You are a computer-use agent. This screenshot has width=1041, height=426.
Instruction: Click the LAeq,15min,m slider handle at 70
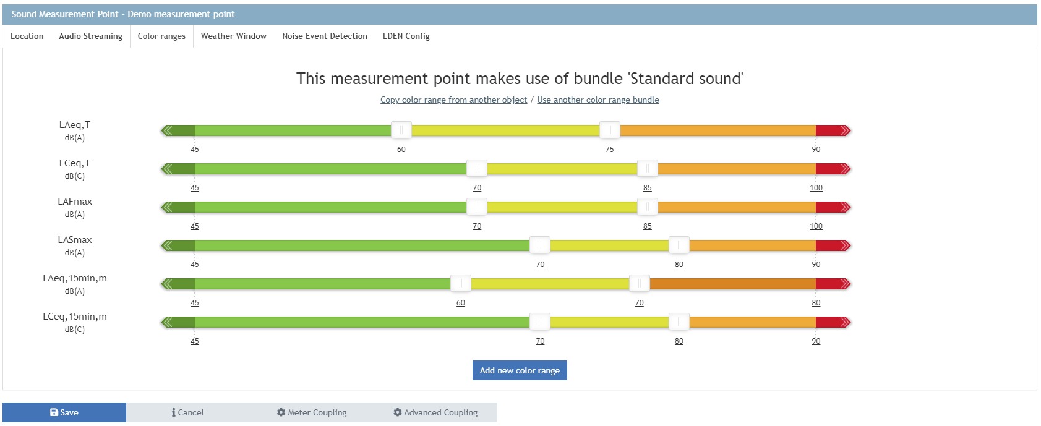(639, 283)
